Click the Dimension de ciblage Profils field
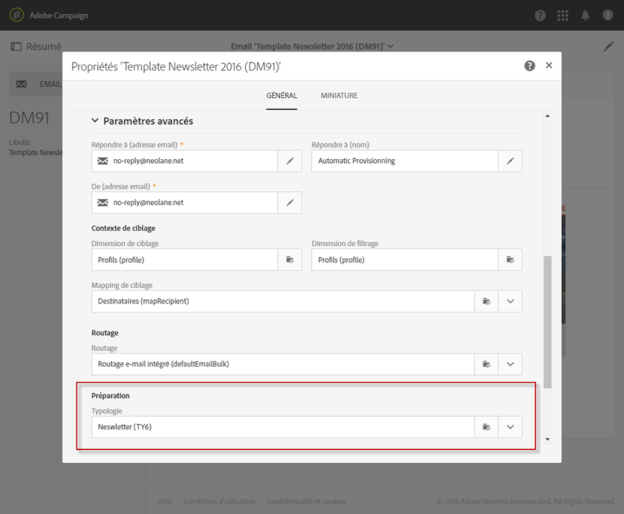The height and width of the screenshot is (514, 624). tap(185, 260)
